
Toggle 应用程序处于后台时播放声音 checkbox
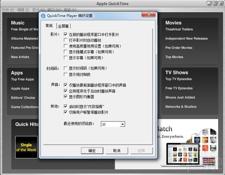point(66,91)
